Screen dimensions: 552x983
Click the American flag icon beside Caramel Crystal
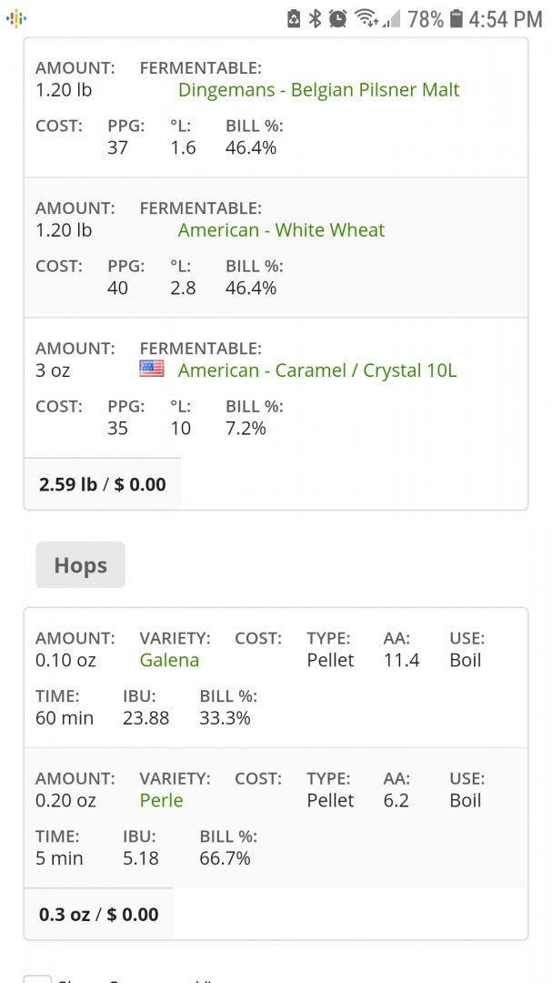[152, 370]
